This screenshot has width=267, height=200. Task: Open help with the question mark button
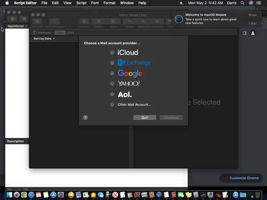click(x=85, y=117)
